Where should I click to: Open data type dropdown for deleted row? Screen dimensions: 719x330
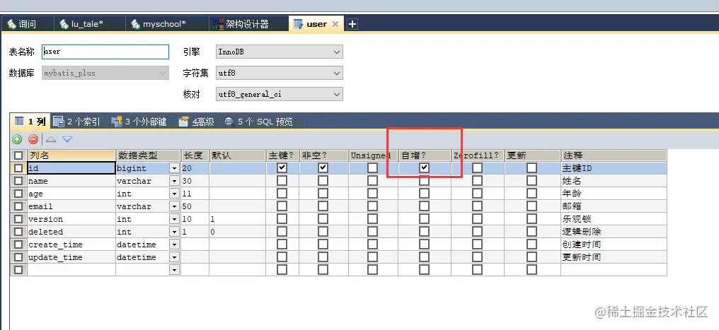coord(174,232)
